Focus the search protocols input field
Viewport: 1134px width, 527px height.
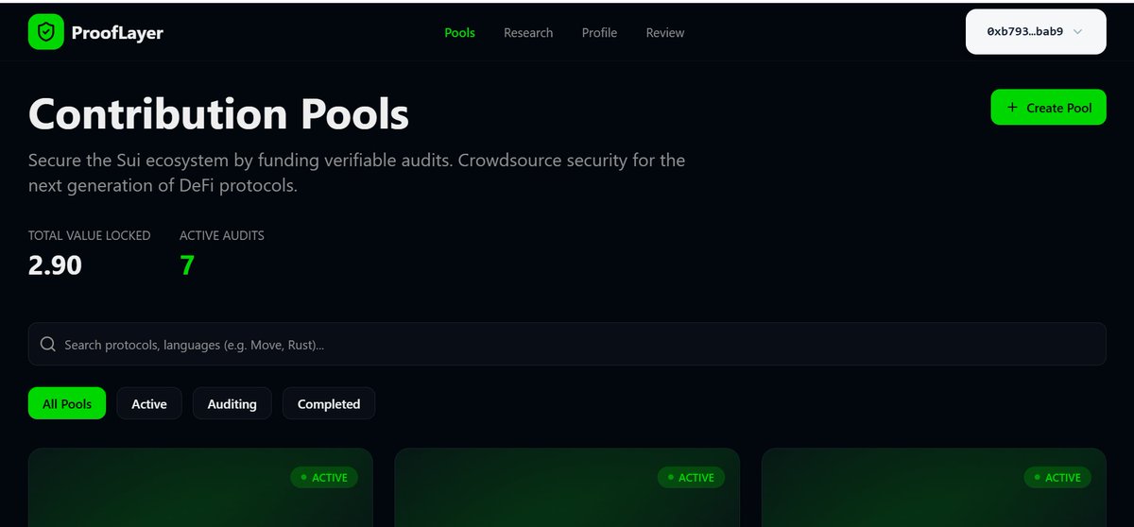click(x=567, y=345)
